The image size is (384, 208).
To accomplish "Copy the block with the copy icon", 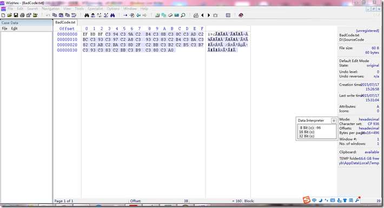I will tap(55, 15).
